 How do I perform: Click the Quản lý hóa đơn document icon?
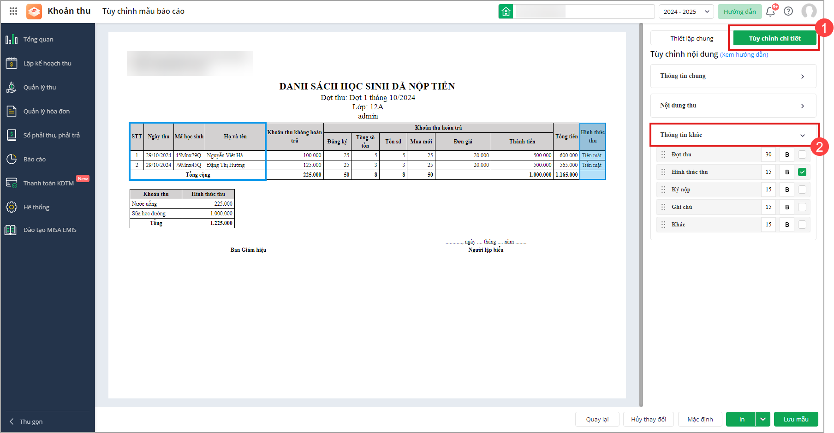click(12, 111)
